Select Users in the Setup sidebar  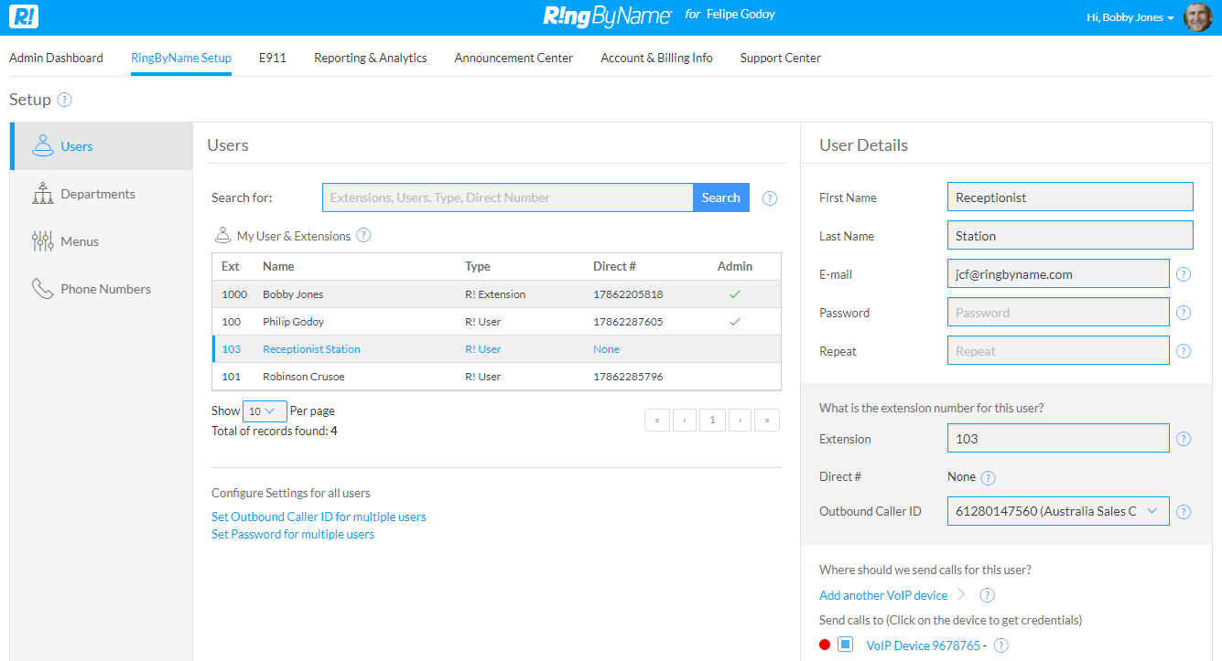tap(102, 146)
